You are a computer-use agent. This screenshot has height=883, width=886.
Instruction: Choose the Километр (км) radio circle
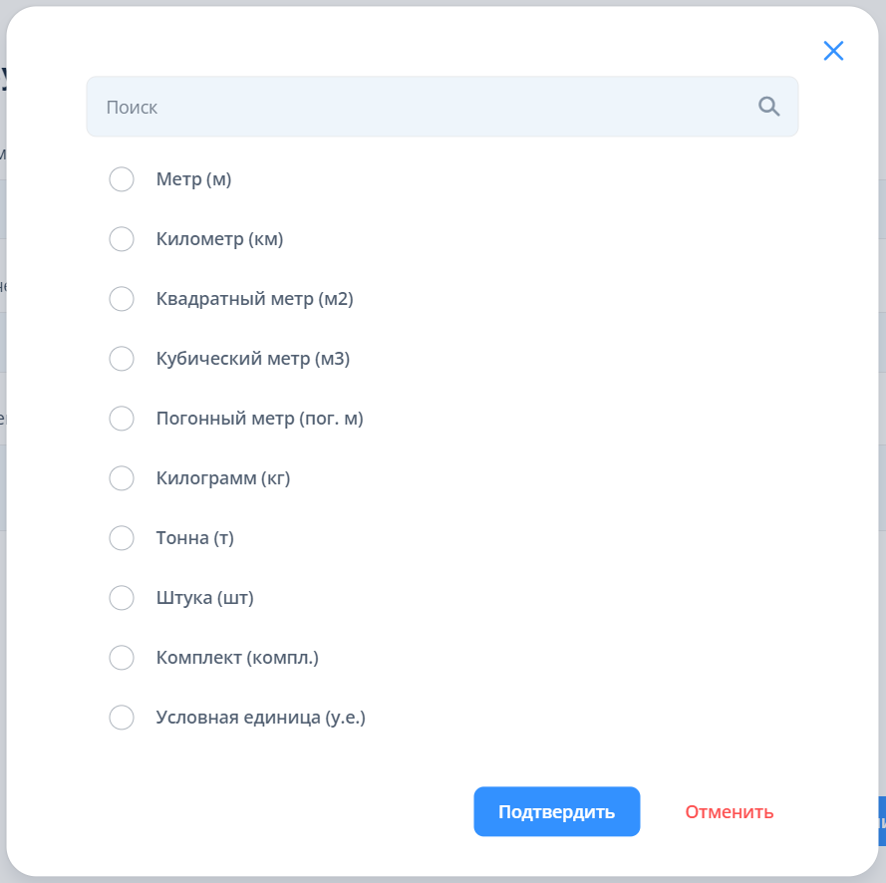122,239
